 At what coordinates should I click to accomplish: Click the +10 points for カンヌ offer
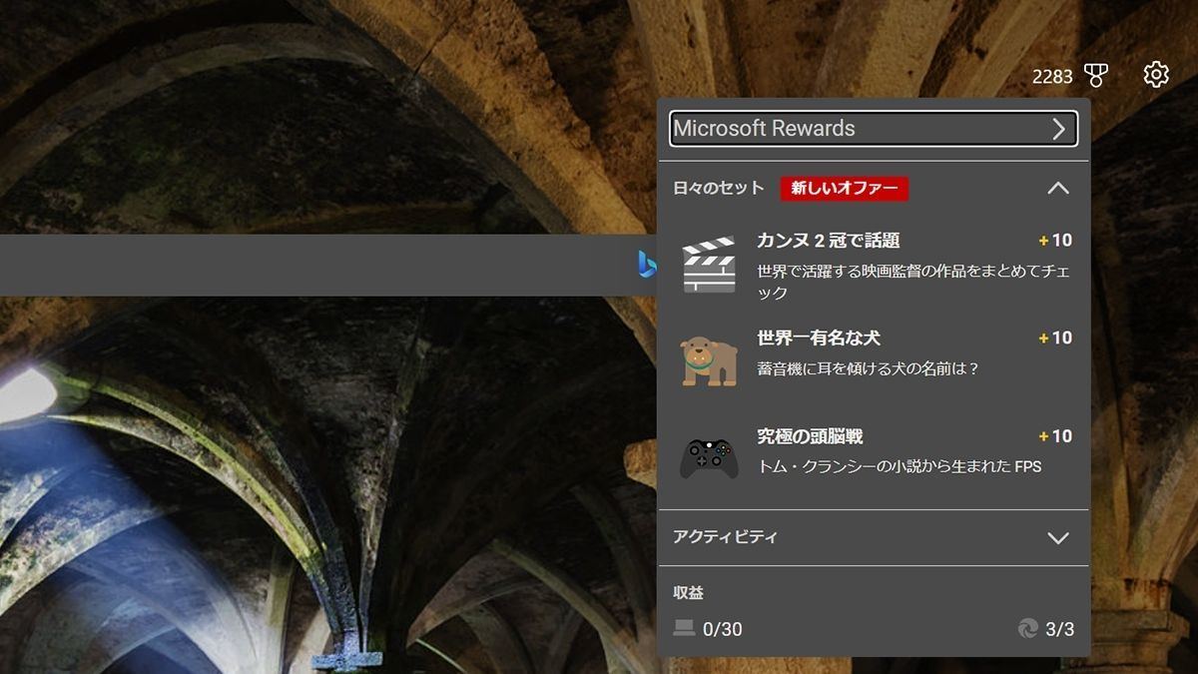(1055, 241)
